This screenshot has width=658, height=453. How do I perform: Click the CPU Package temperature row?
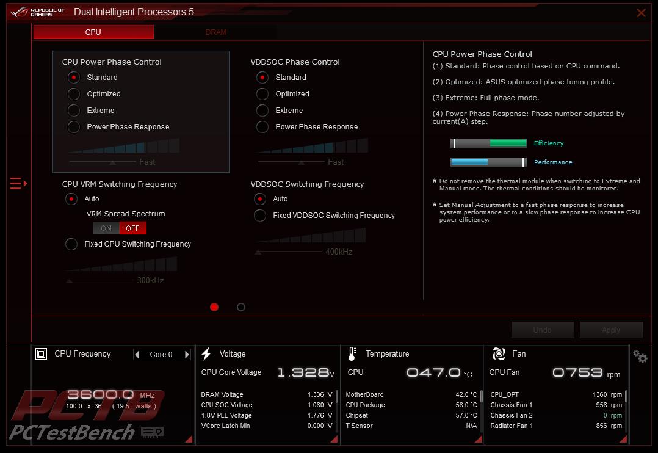click(x=411, y=405)
